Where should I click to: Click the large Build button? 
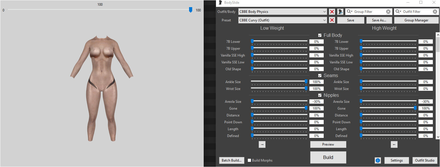(x=328, y=157)
